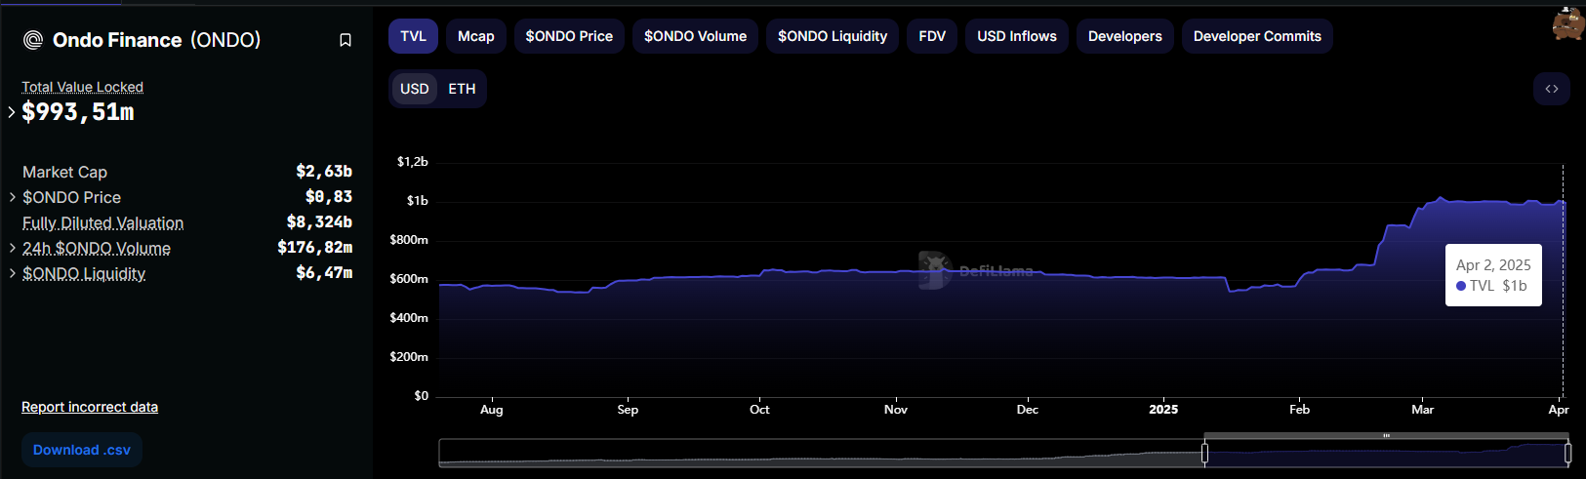Click the Ondo Finance logo icon
Image resolution: width=1586 pixels, height=479 pixels.
click(x=33, y=40)
